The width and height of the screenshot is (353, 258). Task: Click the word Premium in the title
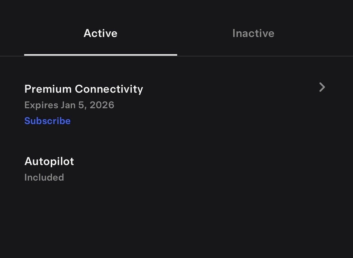[48, 89]
